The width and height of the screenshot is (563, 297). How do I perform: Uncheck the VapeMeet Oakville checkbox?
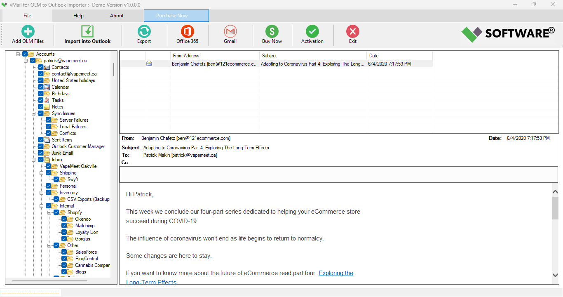coord(49,166)
